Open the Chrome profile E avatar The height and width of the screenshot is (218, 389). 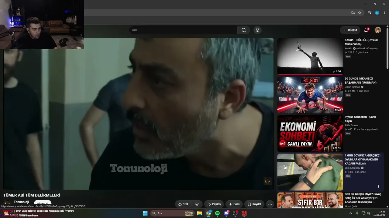[377, 13]
